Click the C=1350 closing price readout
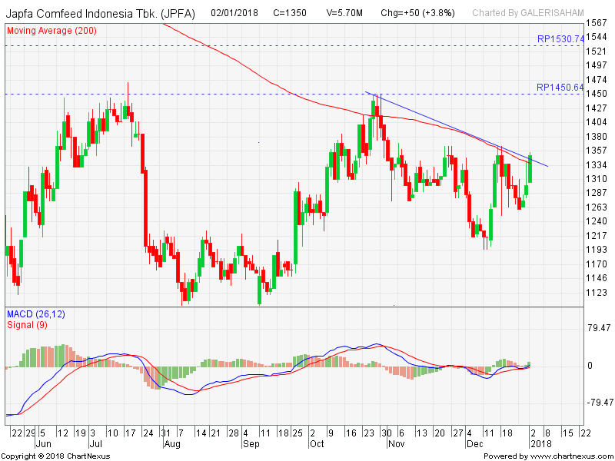This screenshot has width=615, height=461. [291, 13]
